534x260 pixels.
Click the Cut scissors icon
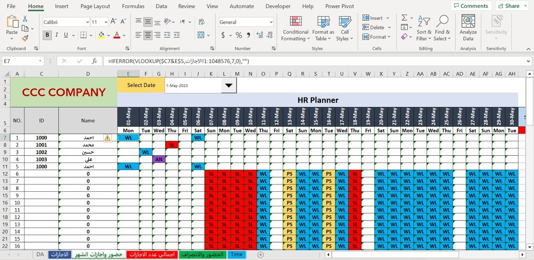(x=25, y=19)
